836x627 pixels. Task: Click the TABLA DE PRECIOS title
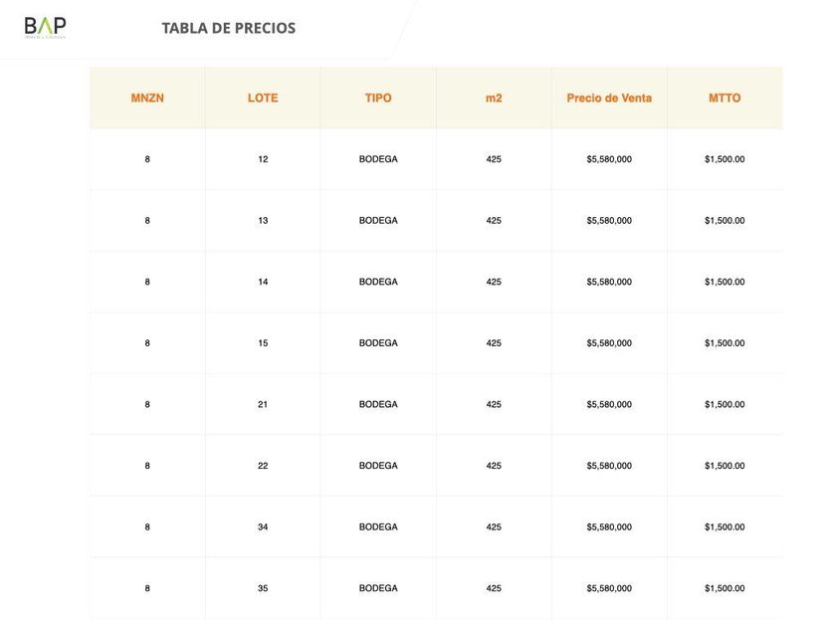pos(228,28)
